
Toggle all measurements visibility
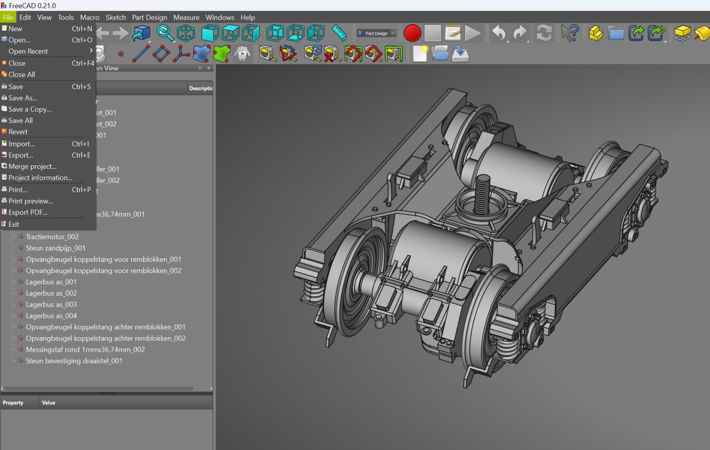(x=353, y=54)
